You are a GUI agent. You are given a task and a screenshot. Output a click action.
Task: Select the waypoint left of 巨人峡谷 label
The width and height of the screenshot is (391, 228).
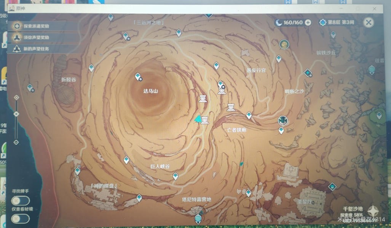click(126, 160)
